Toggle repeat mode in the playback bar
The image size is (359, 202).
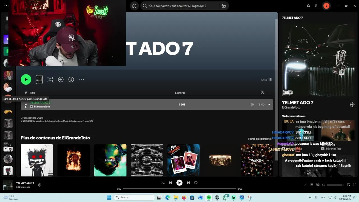pyautogui.click(x=196, y=183)
